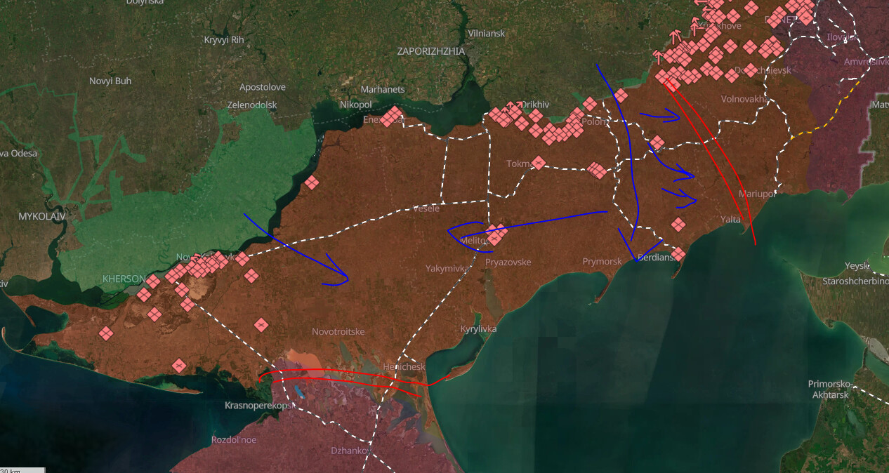Click the isolated diamond marker south of Nikopol
Image resolution: width=889 pixels, height=473 pixels.
click(311, 182)
